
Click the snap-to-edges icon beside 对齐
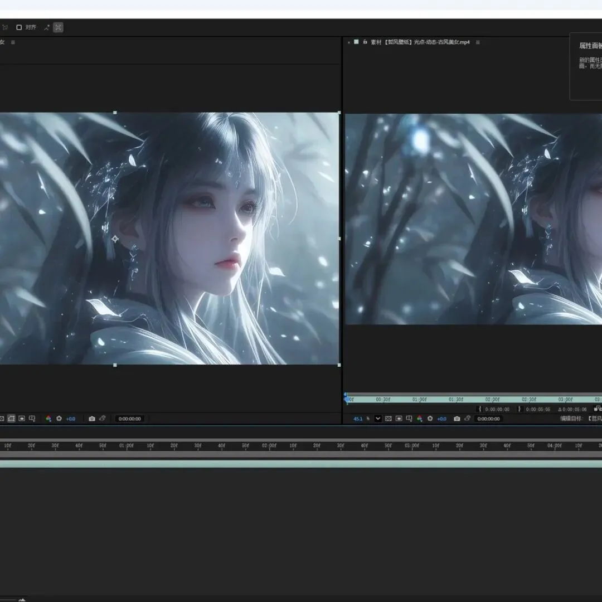pyautogui.click(x=47, y=27)
